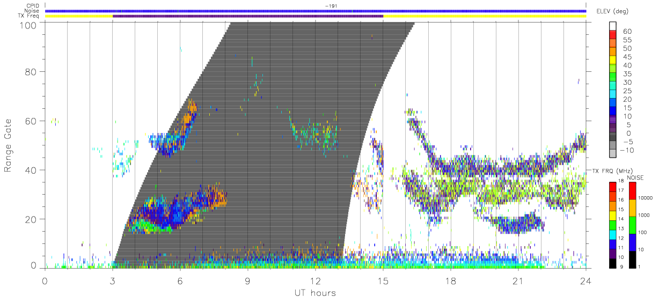
Task: Click the 55 value in ELEV legend
Action: [x=627, y=40]
